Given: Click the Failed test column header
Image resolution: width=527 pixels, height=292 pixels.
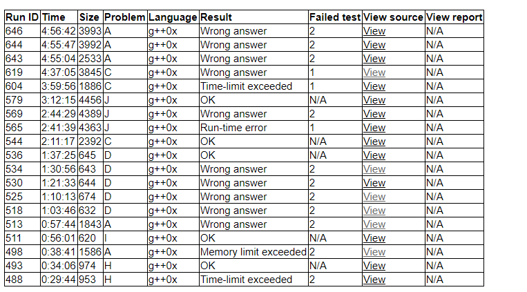Looking at the screenshot, I should [x=334, y=17].
